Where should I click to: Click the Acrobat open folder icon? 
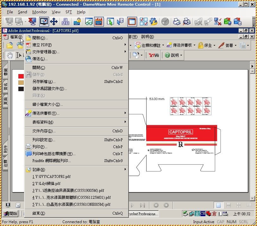click(10, 45)
